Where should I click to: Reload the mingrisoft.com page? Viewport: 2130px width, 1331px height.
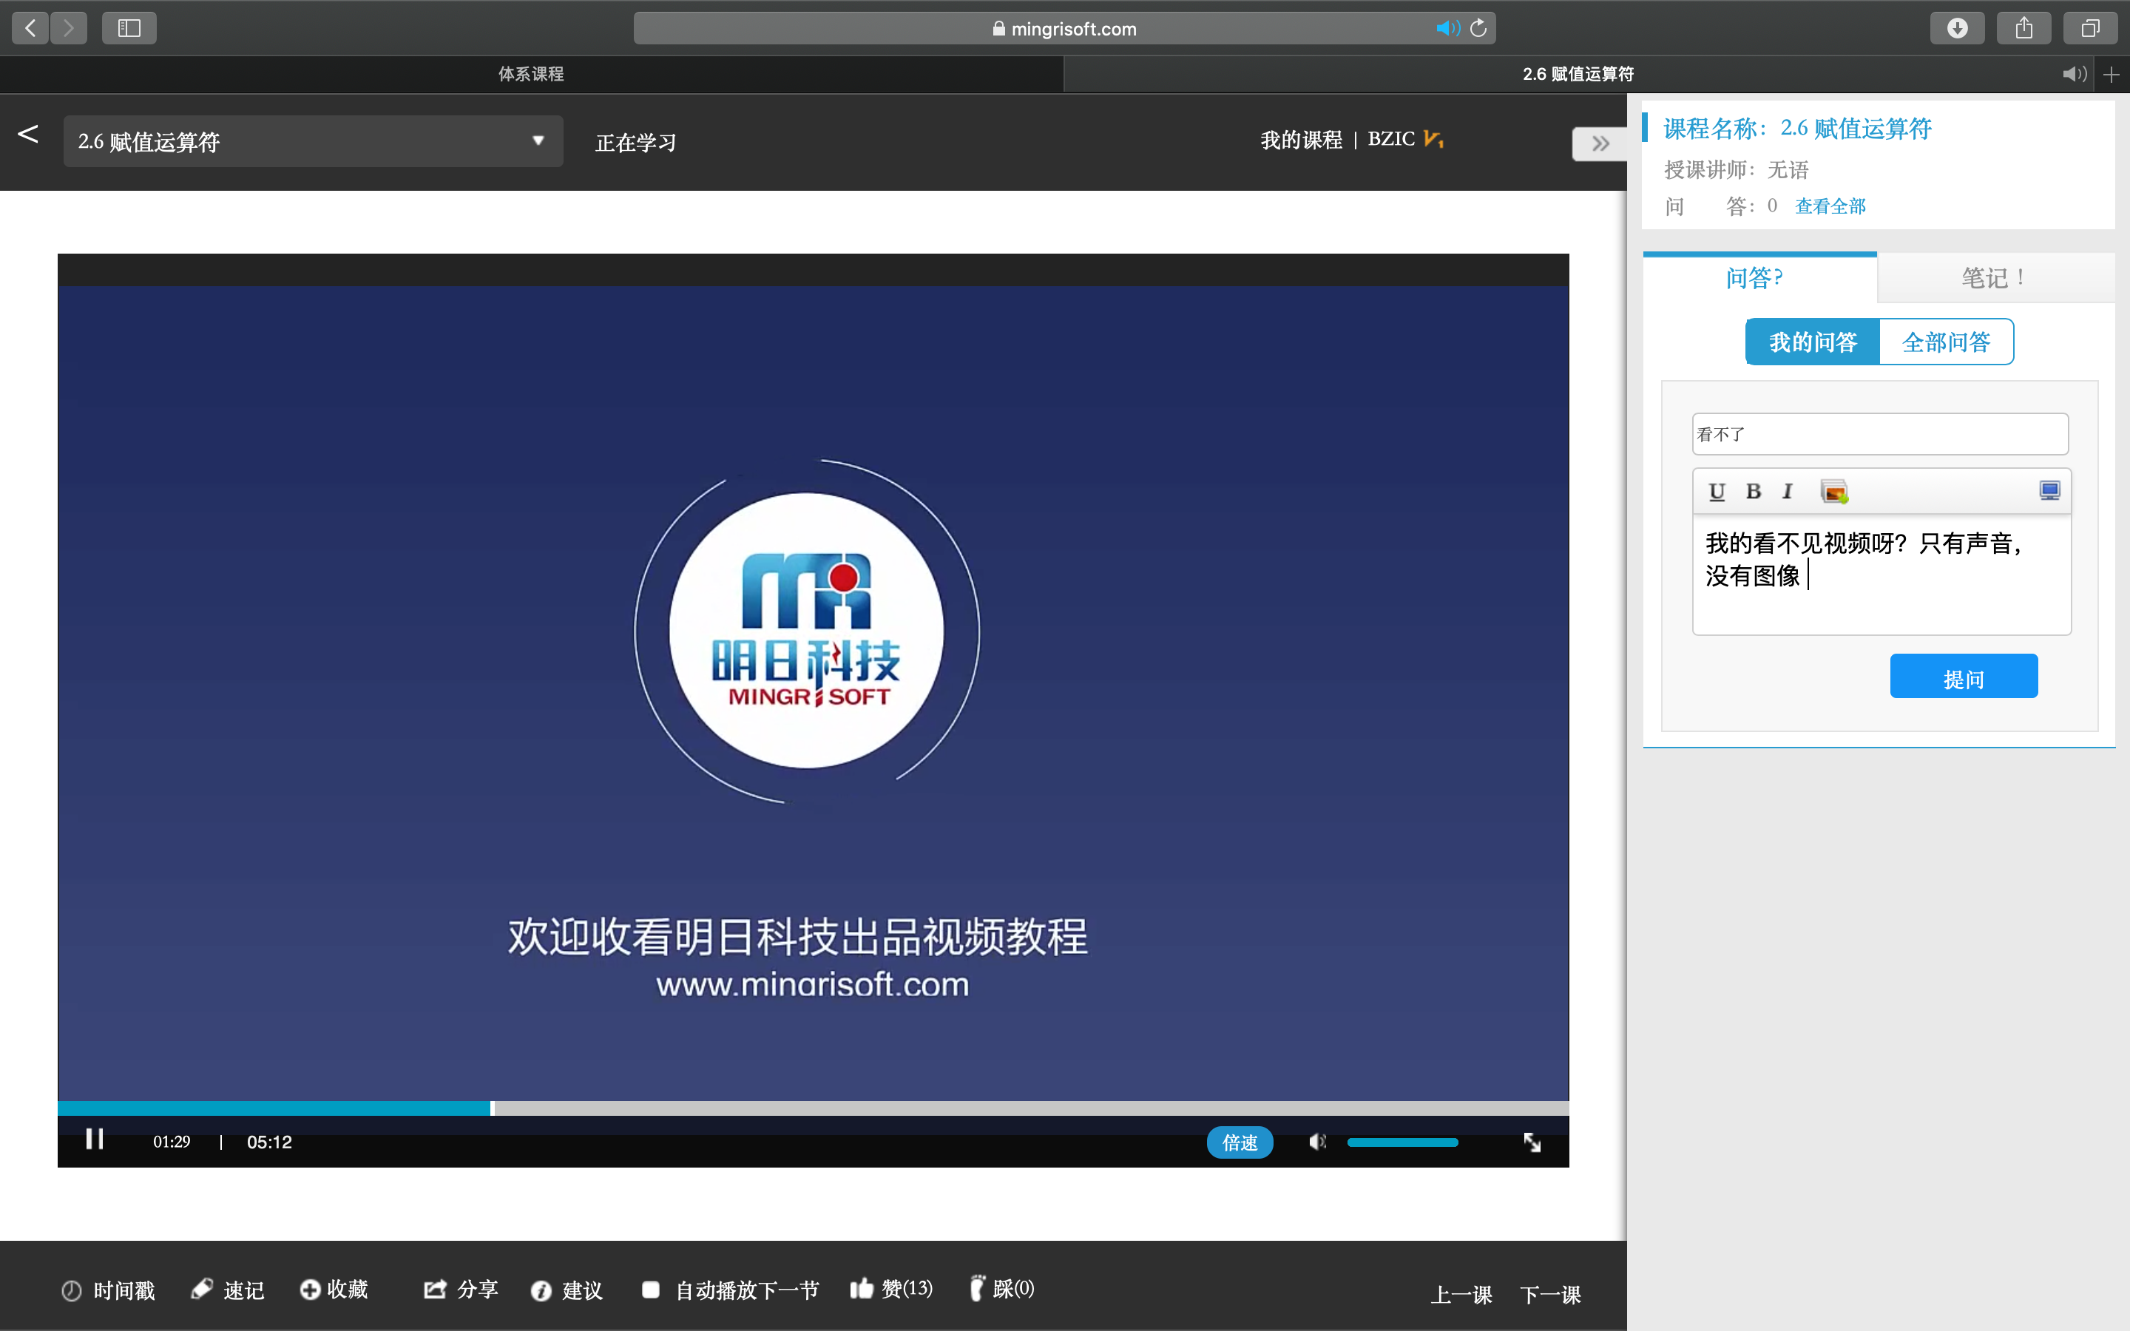click(x=1478, y=28)
